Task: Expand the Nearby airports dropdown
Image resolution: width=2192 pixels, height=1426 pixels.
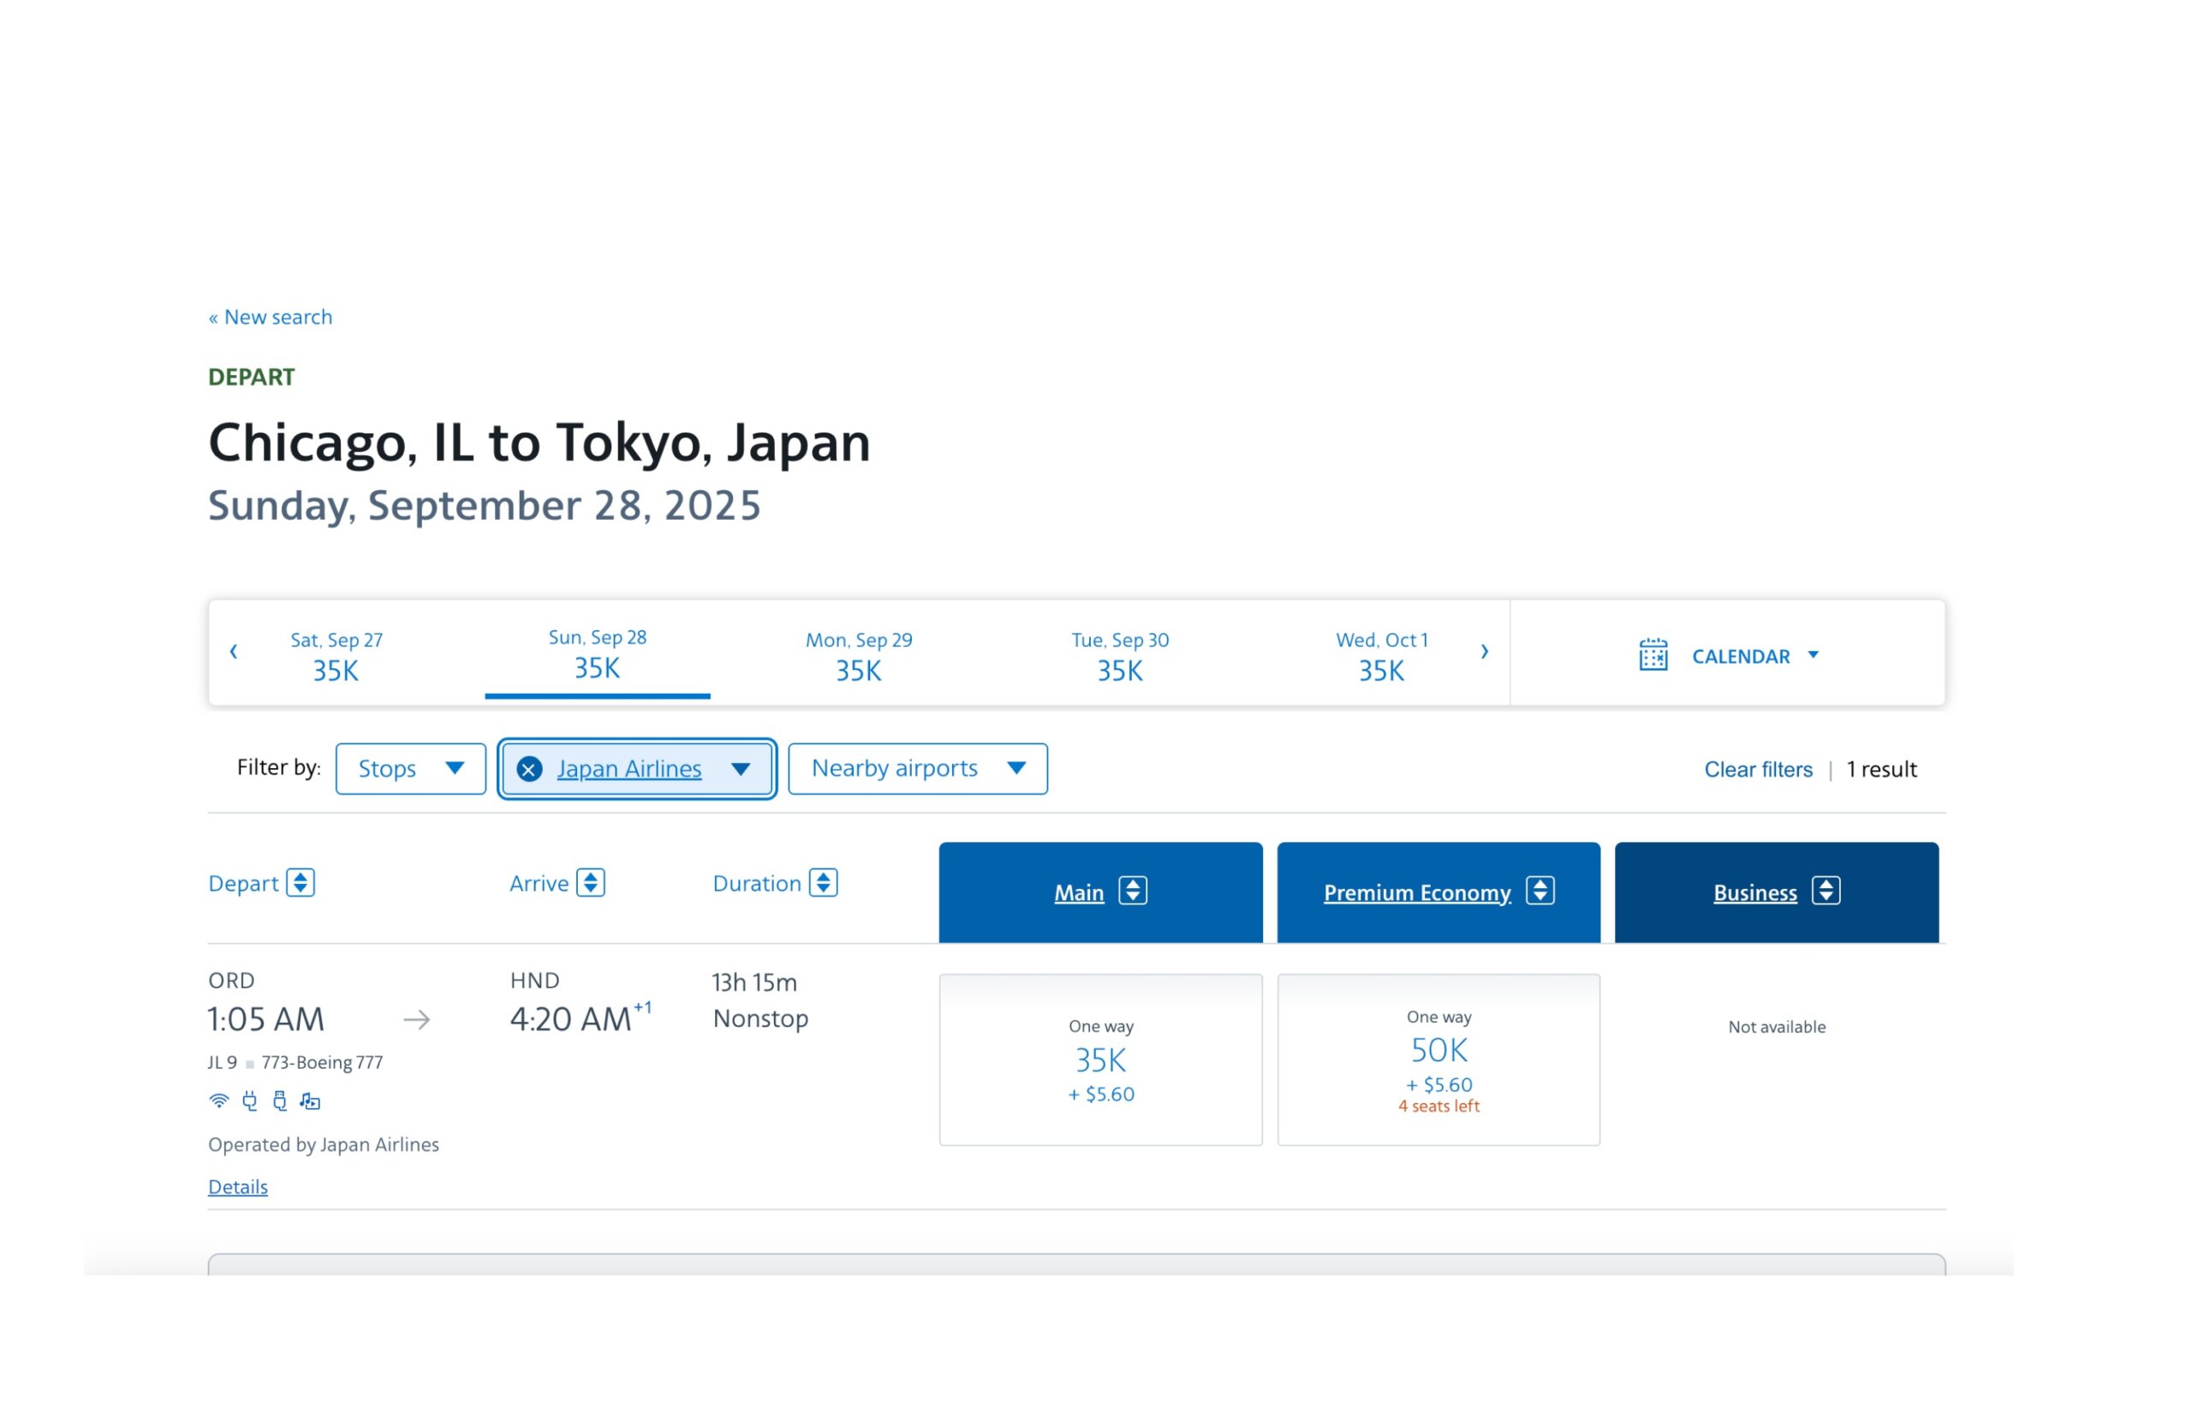Action: click(917, 769)
